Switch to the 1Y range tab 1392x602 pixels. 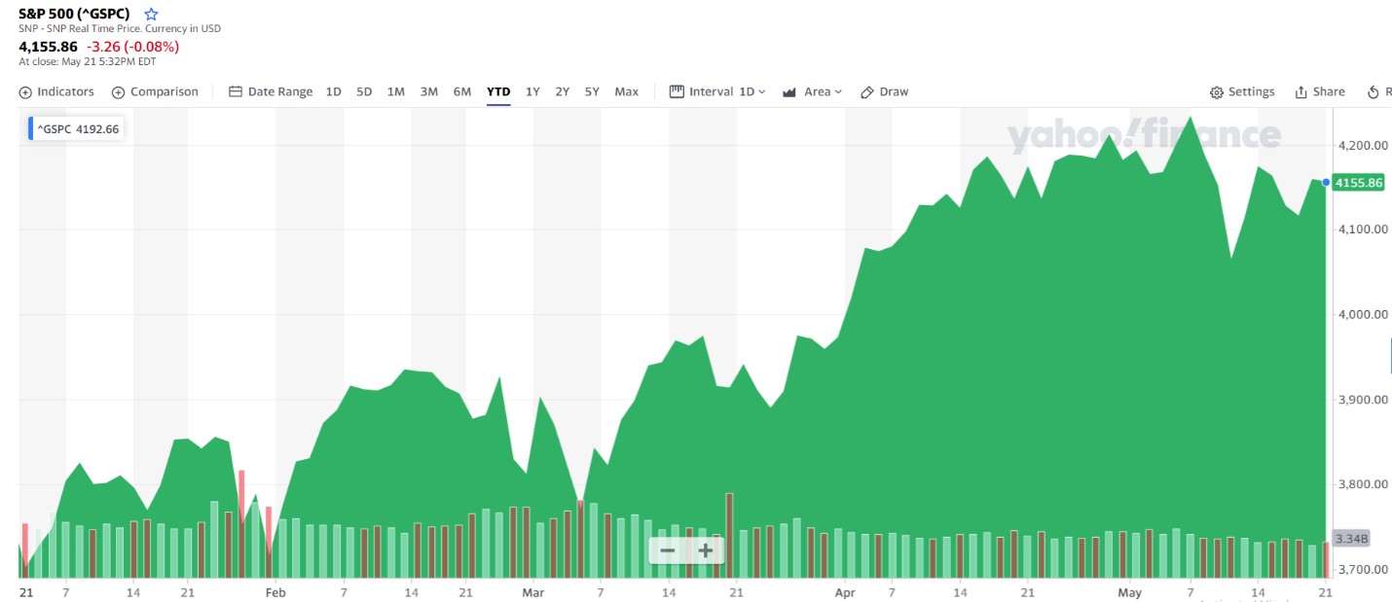[x=532, y=91]
